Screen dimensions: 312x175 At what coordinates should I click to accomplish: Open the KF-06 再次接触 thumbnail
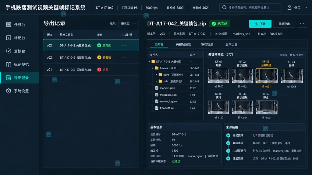[242, 107]
